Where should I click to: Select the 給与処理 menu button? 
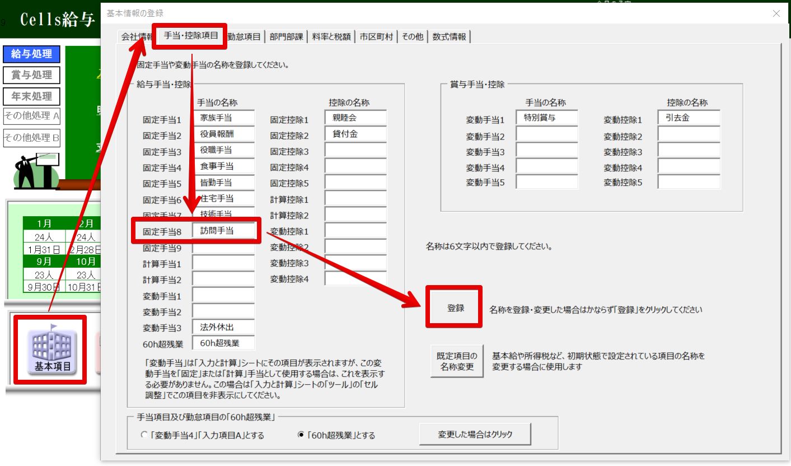coord(31,54)
